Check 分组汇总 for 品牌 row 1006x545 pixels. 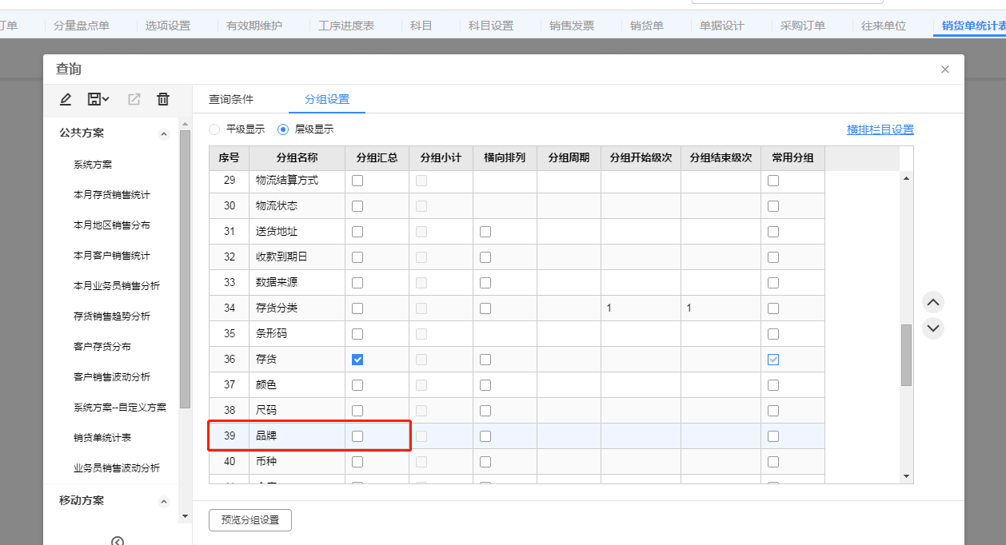[357, 436]
